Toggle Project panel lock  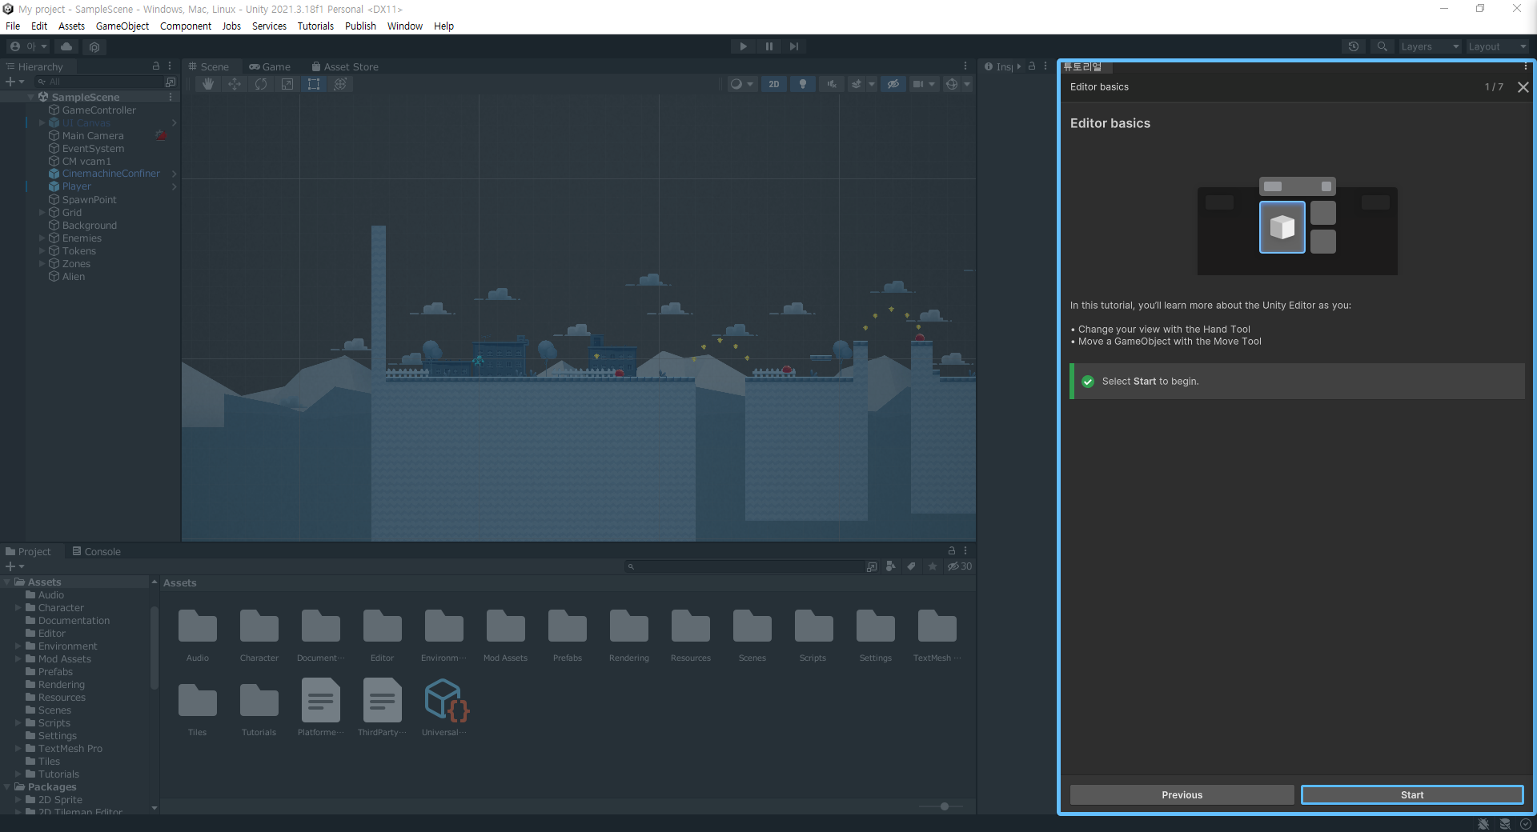(952, 551)
